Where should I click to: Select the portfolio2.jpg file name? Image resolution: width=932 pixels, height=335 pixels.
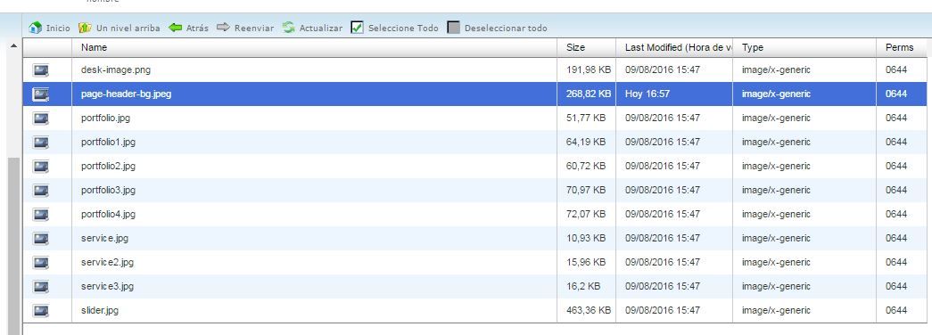pyautogui.click(x=108, y=167)
